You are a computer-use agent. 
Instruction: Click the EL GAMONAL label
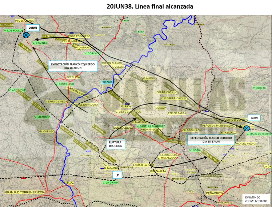pos(229,133)
